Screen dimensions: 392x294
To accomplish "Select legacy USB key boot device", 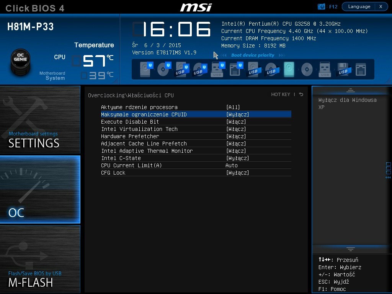I will point(325,69).
